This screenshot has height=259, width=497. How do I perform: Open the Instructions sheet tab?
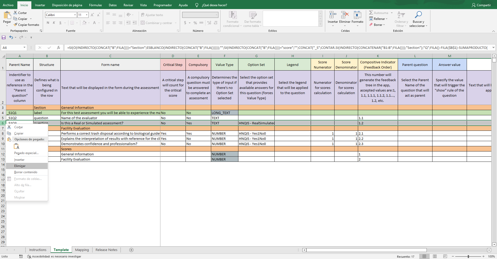tap(38, 250)
